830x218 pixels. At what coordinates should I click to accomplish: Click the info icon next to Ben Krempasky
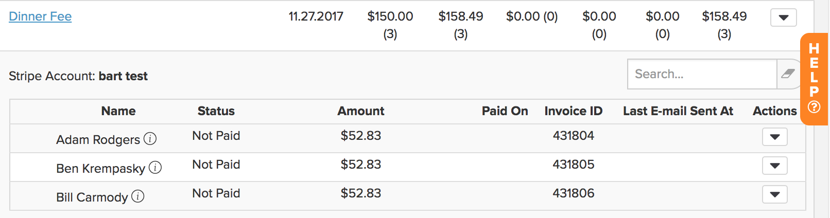pos(155,168)
